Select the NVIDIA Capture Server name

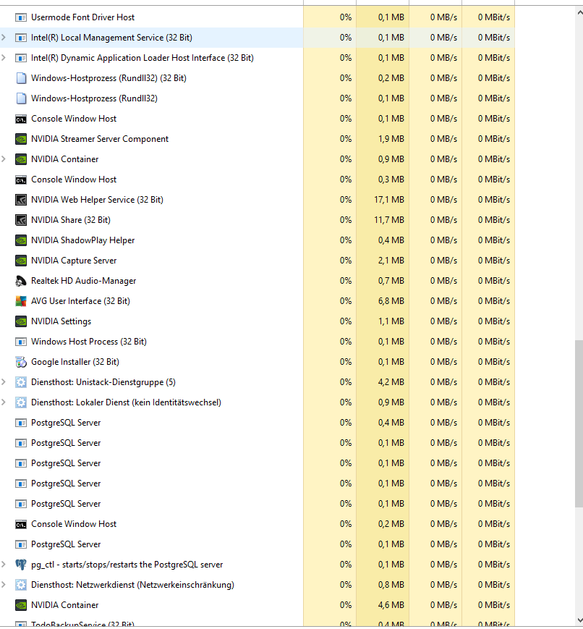(74, 261)
